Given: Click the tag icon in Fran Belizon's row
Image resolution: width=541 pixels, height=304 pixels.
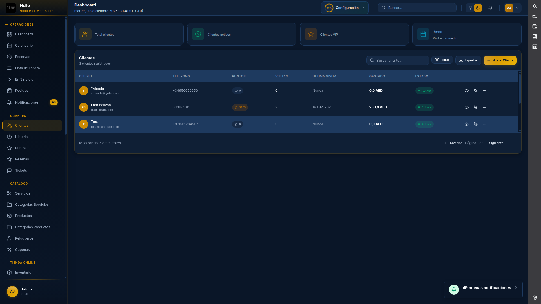Looking at the screenshot, I should click(x=476, y=107).
